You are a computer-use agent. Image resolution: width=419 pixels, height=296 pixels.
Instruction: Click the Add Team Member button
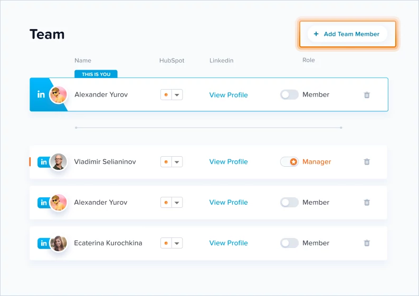click(347, 34)
